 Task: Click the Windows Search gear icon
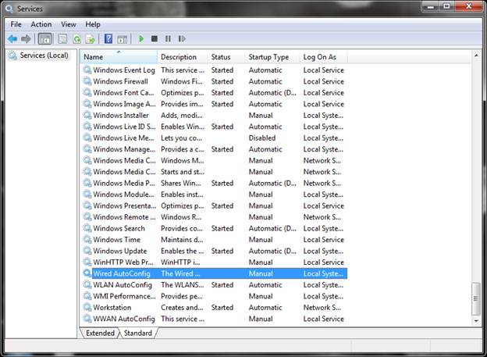87,228
